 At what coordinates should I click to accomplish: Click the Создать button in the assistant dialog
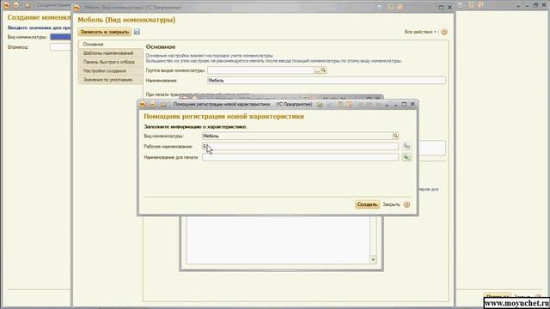tap(367, 204)
